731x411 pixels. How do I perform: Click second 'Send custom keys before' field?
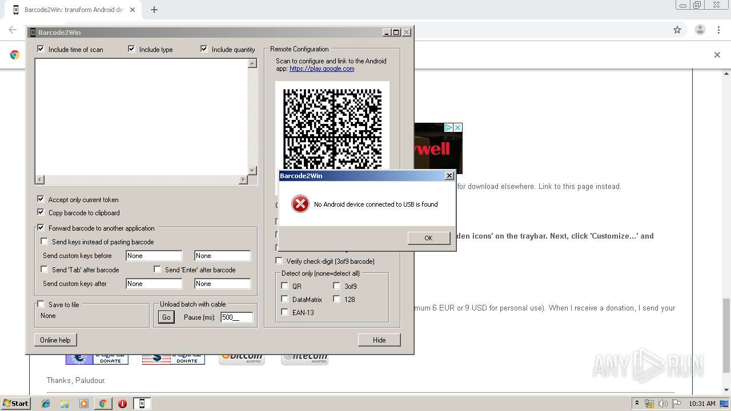(x=223, y=256)
